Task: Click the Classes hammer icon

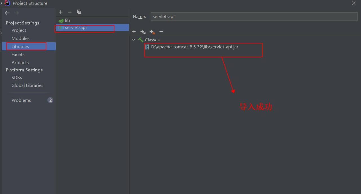Action: coord(141,40)
